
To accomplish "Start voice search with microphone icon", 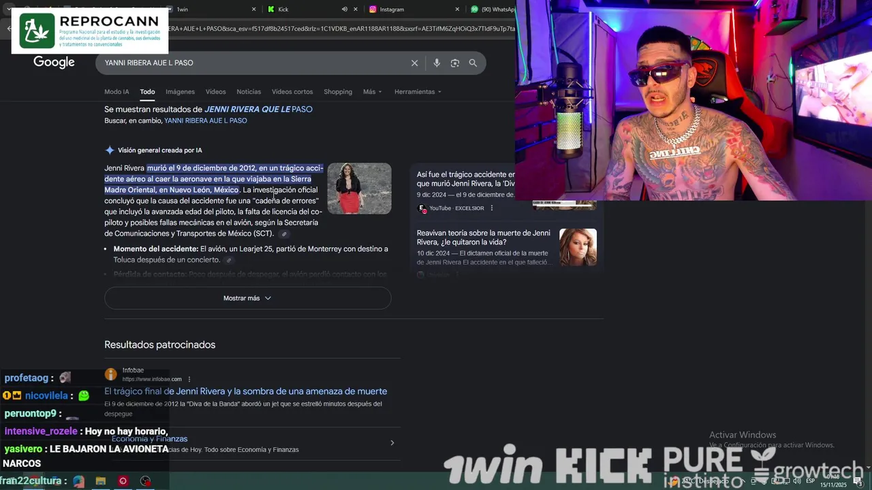I will point(437,63).
